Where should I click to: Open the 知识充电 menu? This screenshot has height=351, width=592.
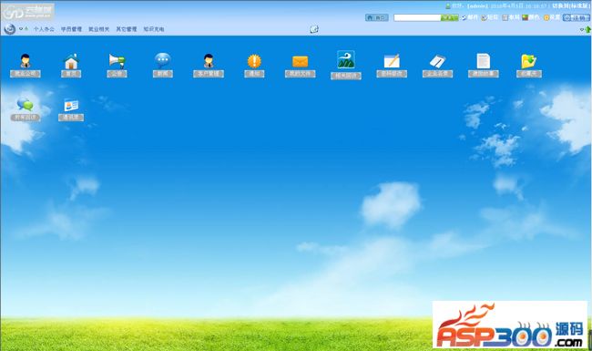[x=154, y=29]
